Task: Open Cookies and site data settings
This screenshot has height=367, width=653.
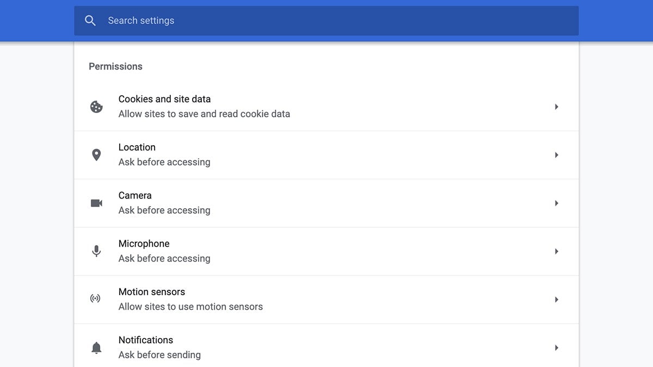Action: (164, 99)
